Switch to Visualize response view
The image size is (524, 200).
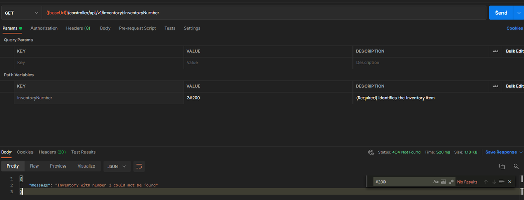pyautogui.click(x=86, y=166)
